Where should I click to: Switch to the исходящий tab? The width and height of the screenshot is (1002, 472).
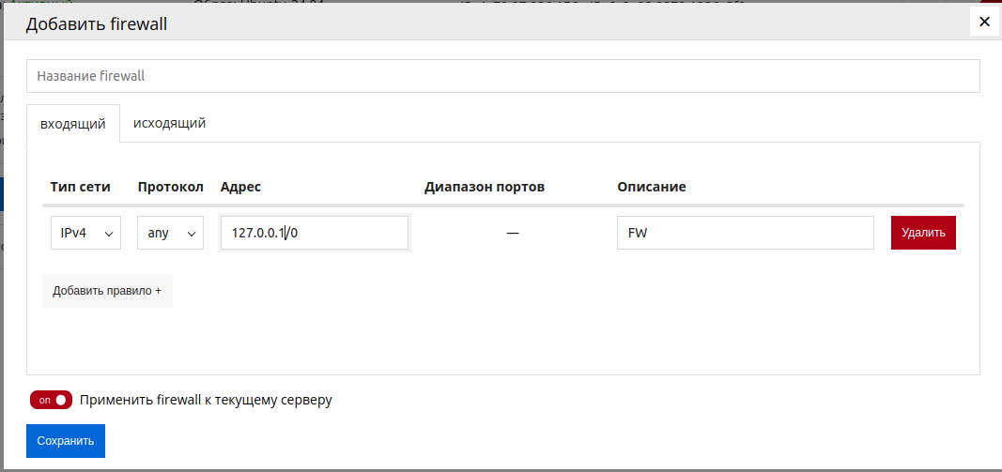click(x=169, y=123)
